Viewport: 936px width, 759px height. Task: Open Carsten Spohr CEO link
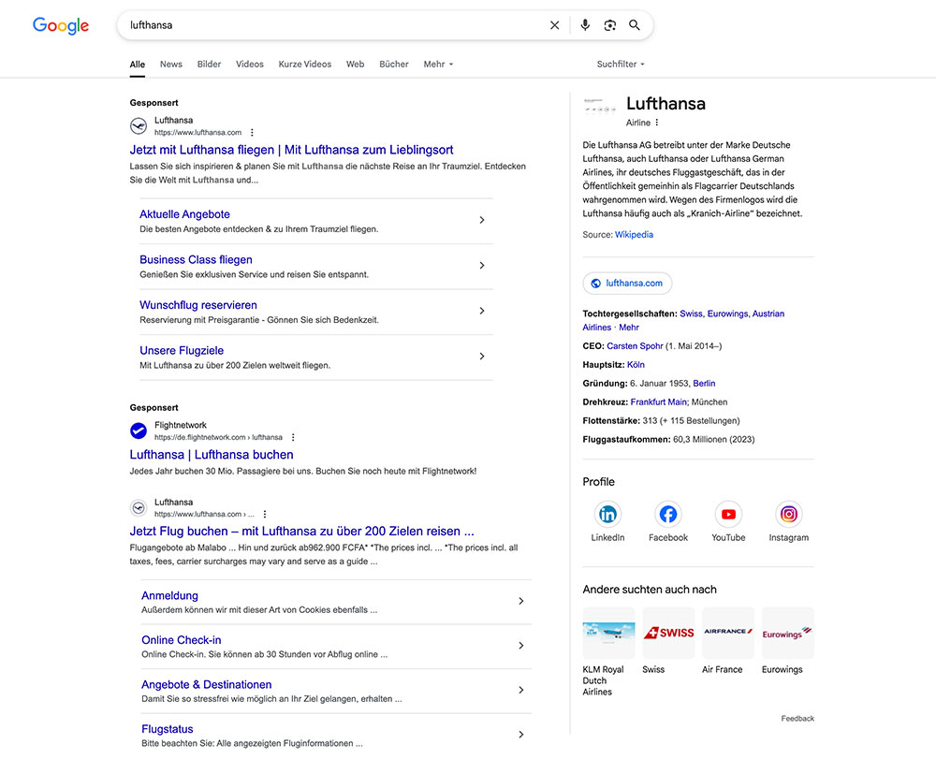tap(635, 346)
